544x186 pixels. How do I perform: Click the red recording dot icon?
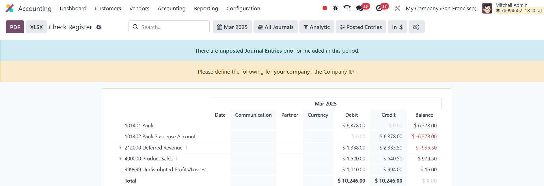(325, 8)
